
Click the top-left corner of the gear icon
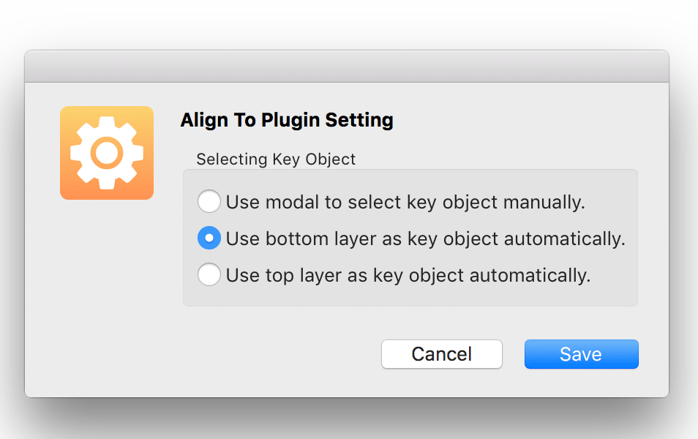(x=67, y=114)
